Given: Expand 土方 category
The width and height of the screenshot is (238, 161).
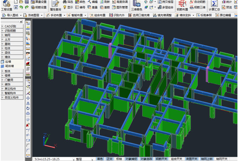Looking at the screenshot, I should (x=12, y=39).
